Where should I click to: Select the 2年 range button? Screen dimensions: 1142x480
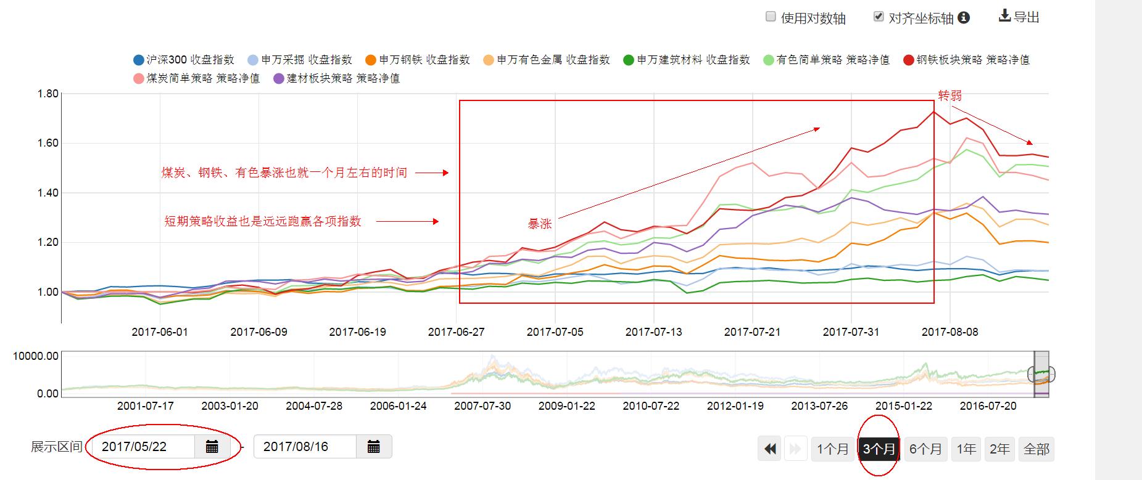pos(999,449)
